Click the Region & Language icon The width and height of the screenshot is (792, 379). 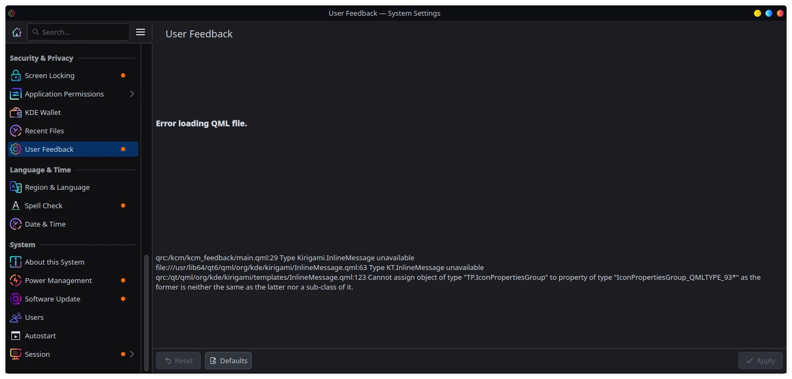click(x=16, y=187)
